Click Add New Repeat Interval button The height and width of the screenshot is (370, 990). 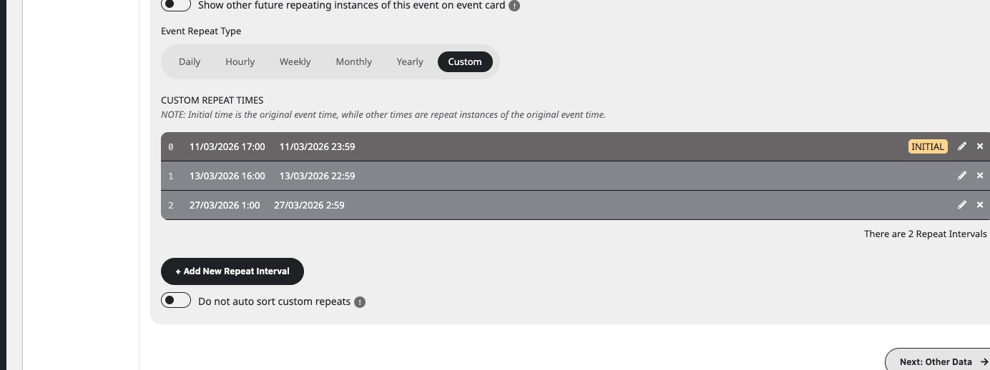pyautogui.click(x=232, y=271)
